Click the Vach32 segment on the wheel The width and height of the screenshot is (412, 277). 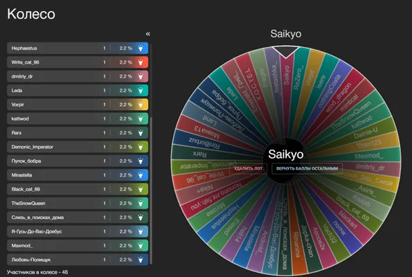pyautogui.click(x=330, y=233)
